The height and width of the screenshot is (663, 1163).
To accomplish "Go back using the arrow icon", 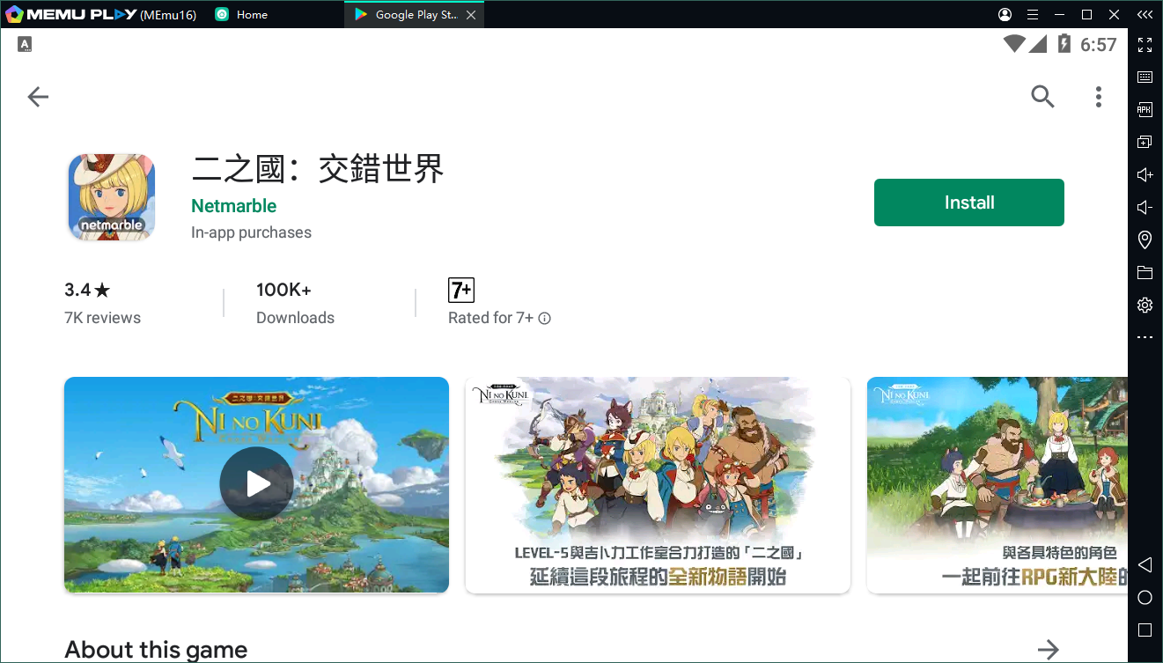I will (38, 97).
